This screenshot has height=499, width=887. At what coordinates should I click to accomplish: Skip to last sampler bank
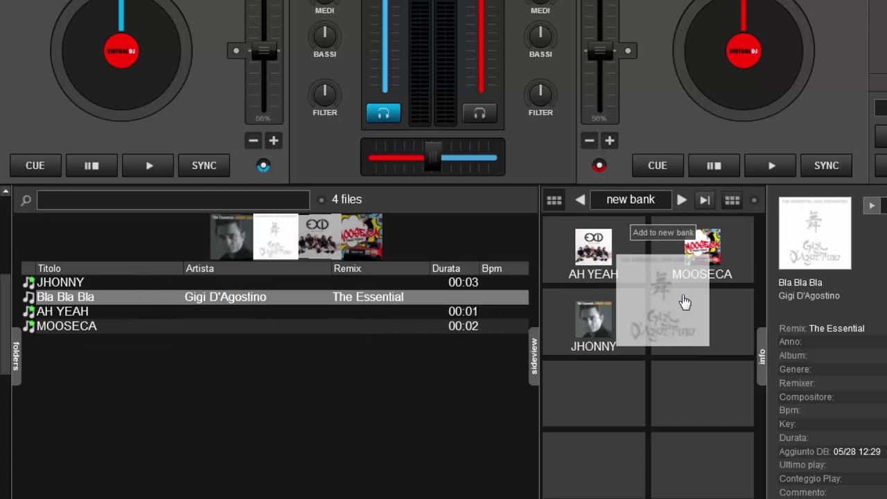coord(705,200)
